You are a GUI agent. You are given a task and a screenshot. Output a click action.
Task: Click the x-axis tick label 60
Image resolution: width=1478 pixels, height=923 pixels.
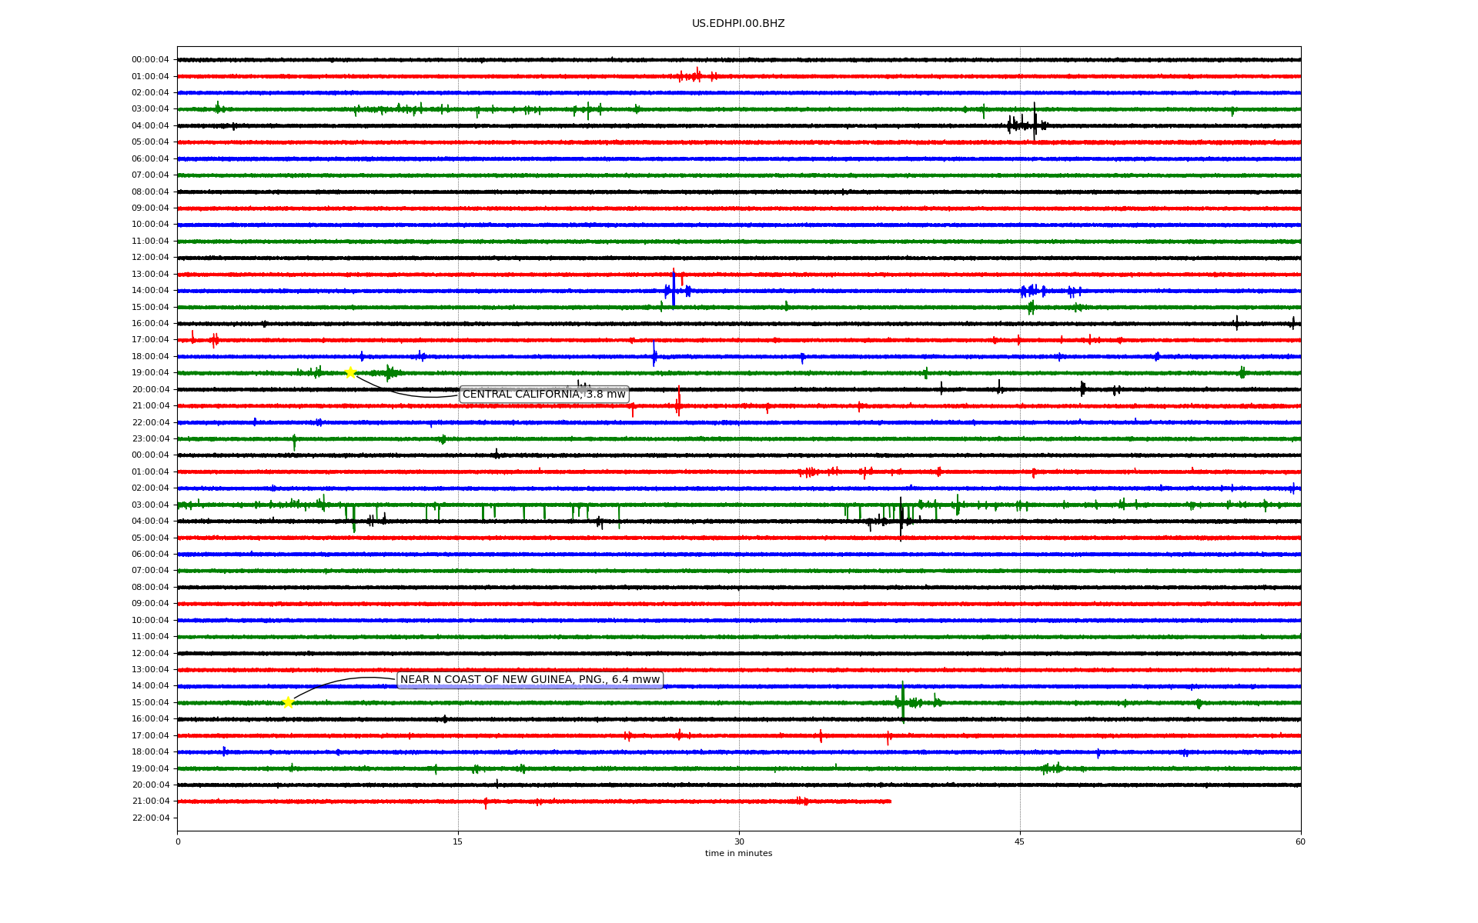[x=1300, y=842]
